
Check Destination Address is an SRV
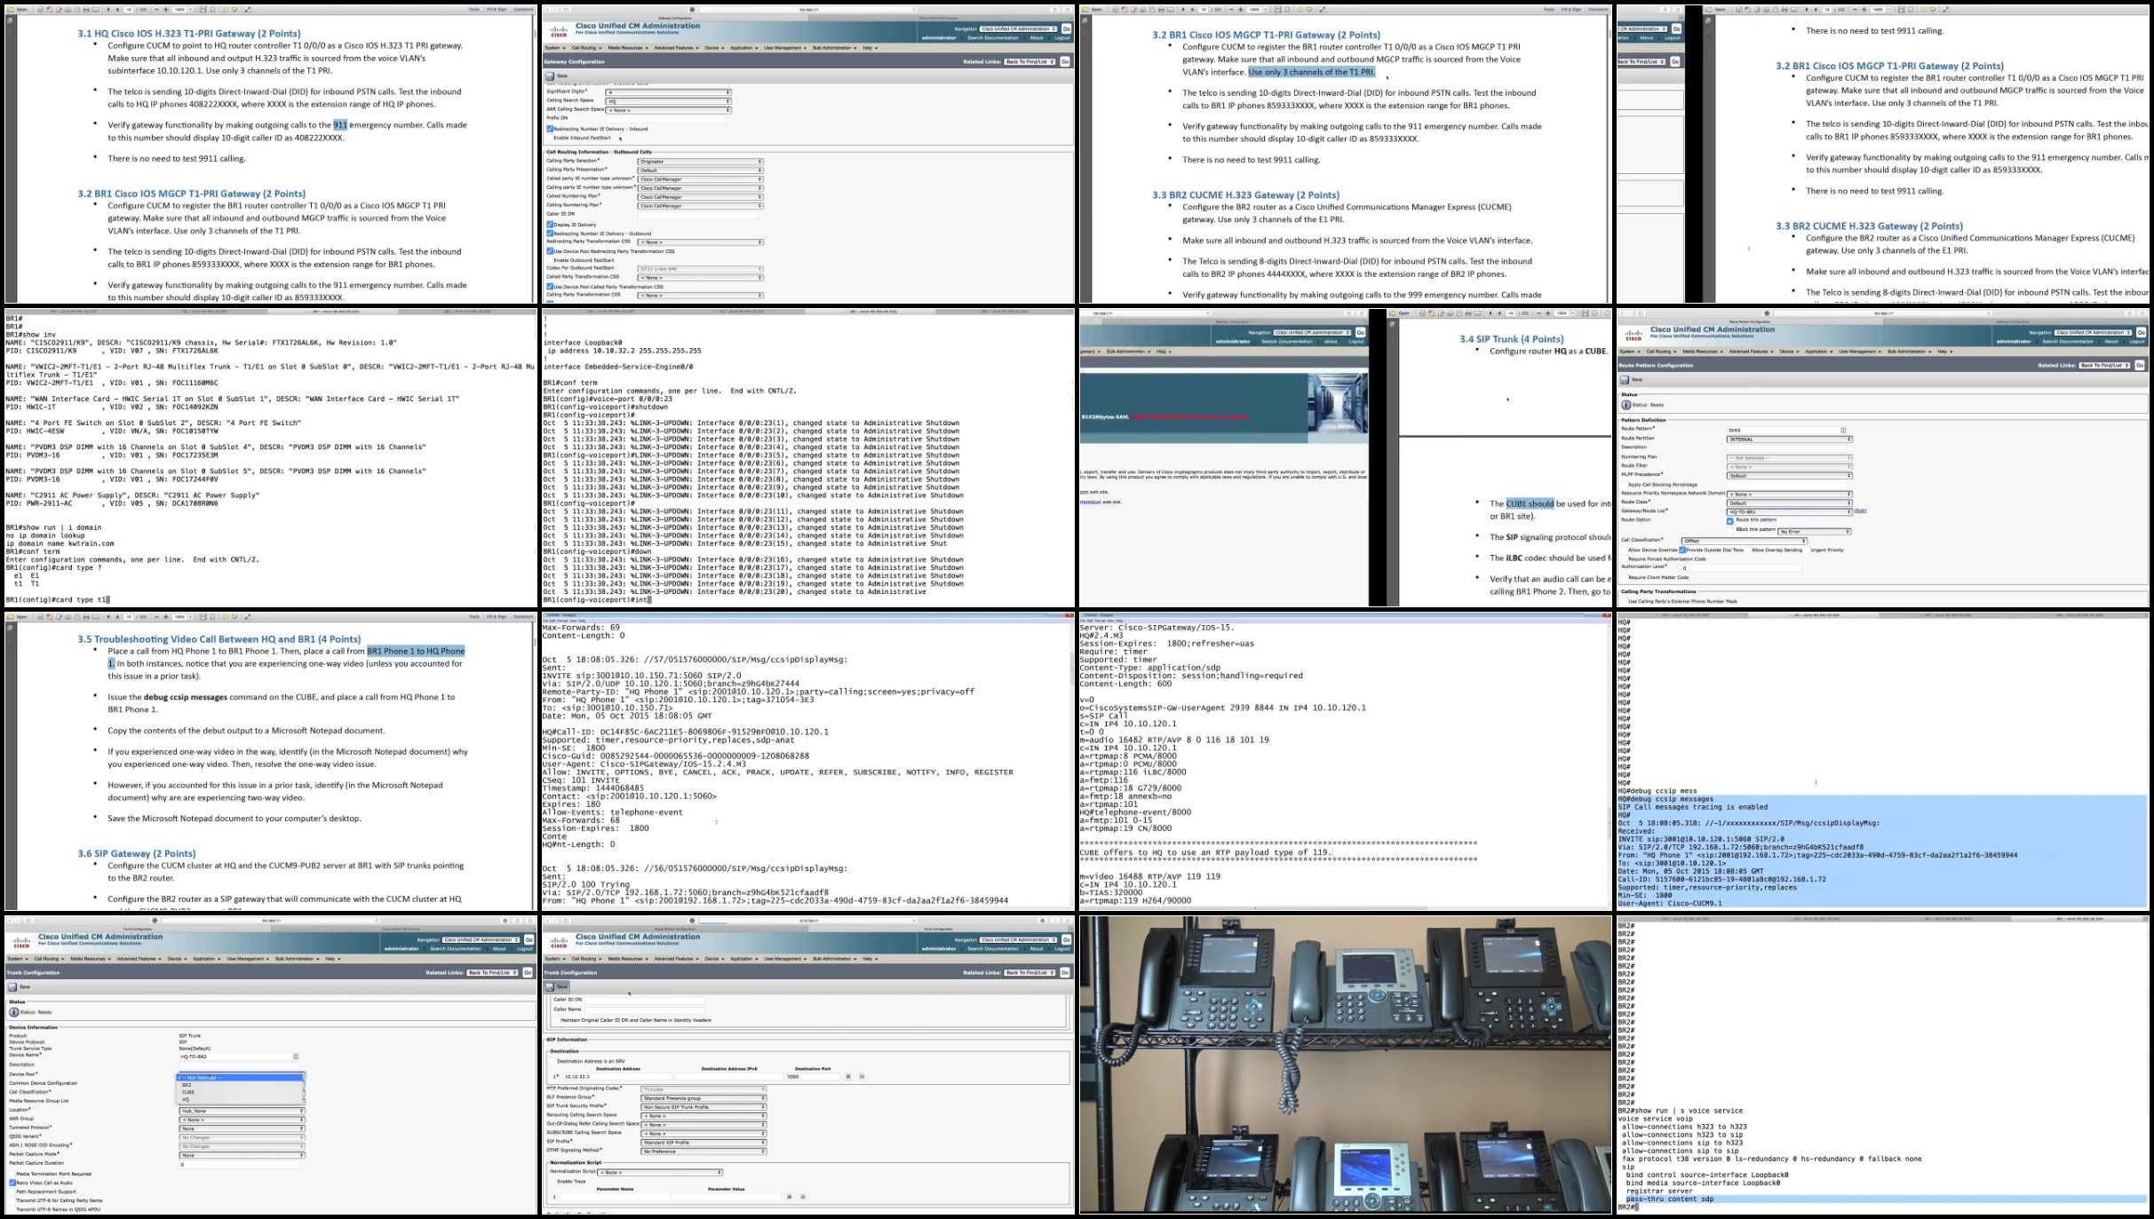click(552, 1061)
